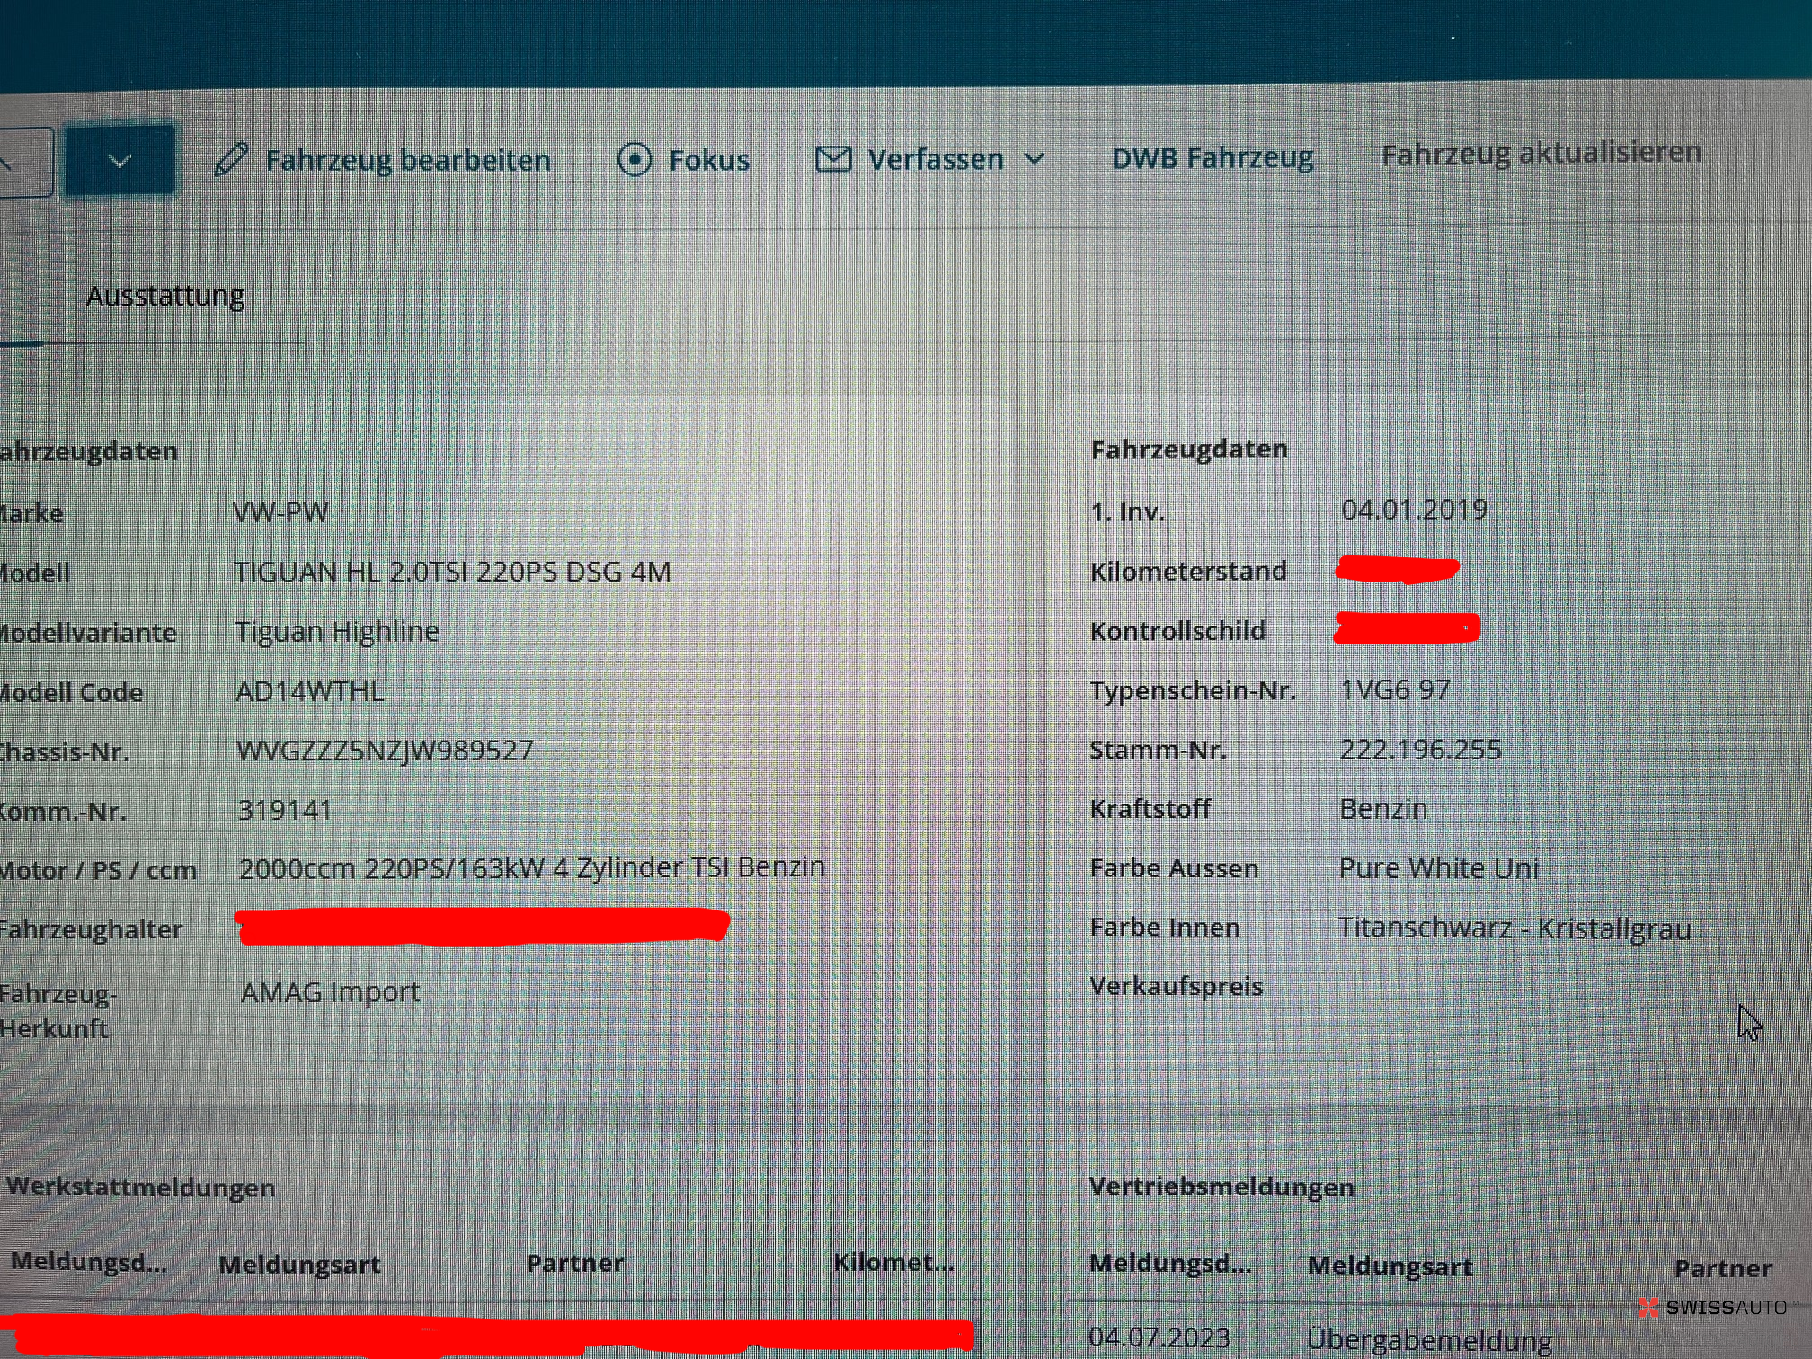Click Werkstattmeldungen Kilomet... column header
The image size is (1812, 1359).
[x=893, y=1262]
